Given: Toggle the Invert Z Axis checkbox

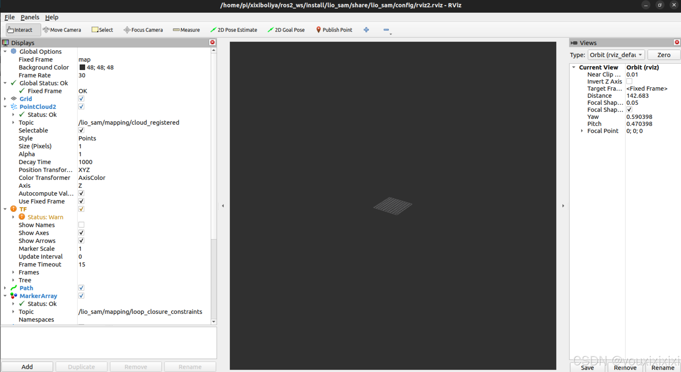Looking at the screenshot, I should click(x=629, y=81).
